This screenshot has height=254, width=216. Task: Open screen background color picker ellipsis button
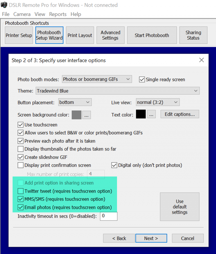click(x=86, y=115)
